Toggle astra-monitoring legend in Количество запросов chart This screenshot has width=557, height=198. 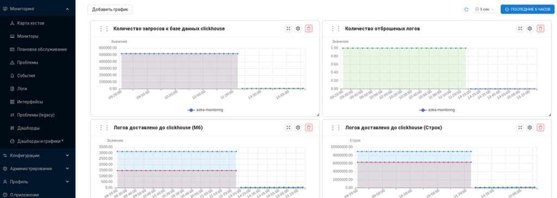click(205, 110)
